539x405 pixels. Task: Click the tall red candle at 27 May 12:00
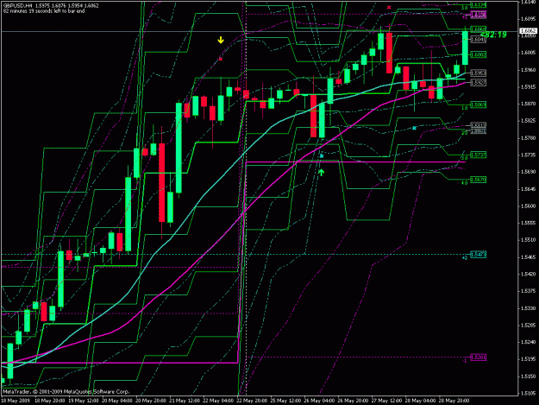(x=389, y=53)
